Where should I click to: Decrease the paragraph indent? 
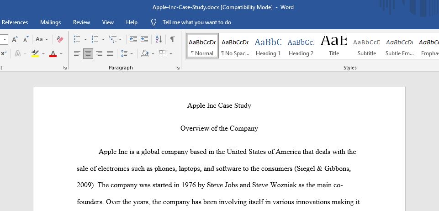133,39
